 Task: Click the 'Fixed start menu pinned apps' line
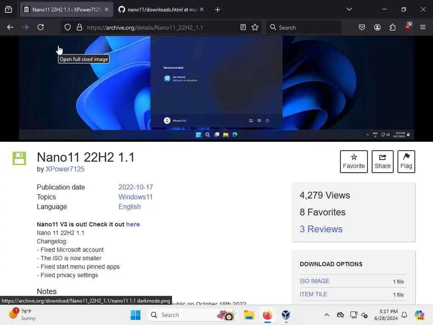click(x=78, y=267)
